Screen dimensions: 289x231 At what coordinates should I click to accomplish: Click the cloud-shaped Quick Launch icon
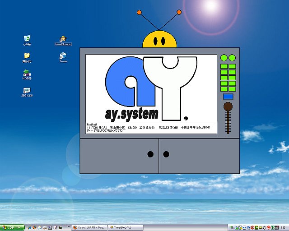tap(40, 228)
